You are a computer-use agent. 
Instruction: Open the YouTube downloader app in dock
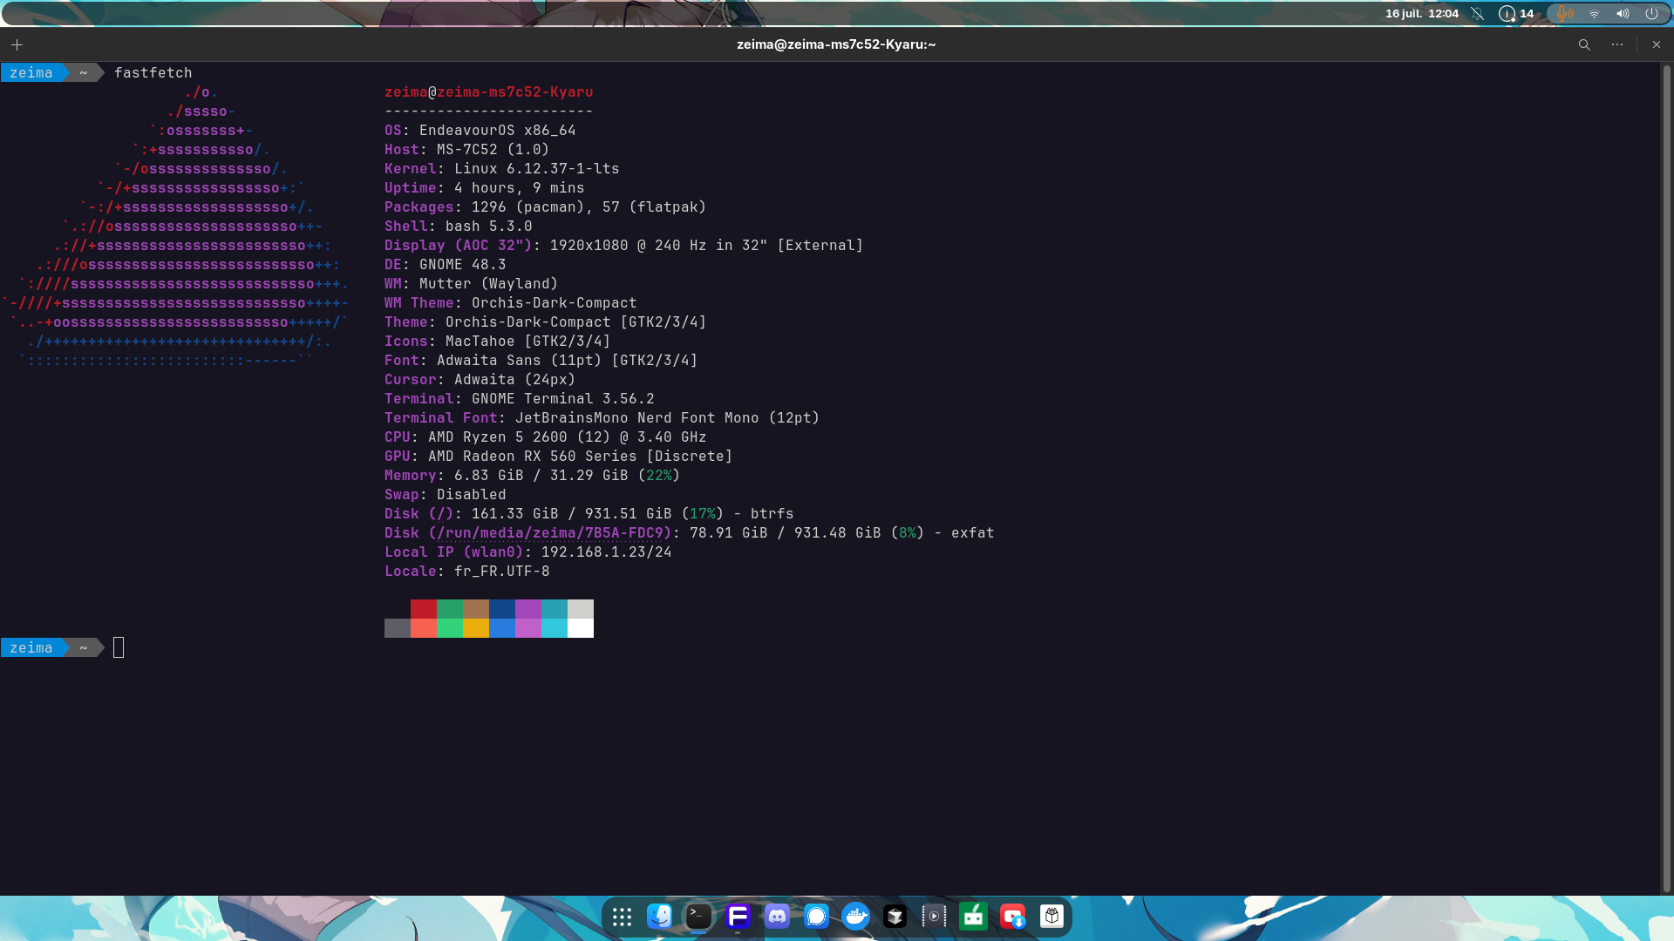[x=1013, y=917]
